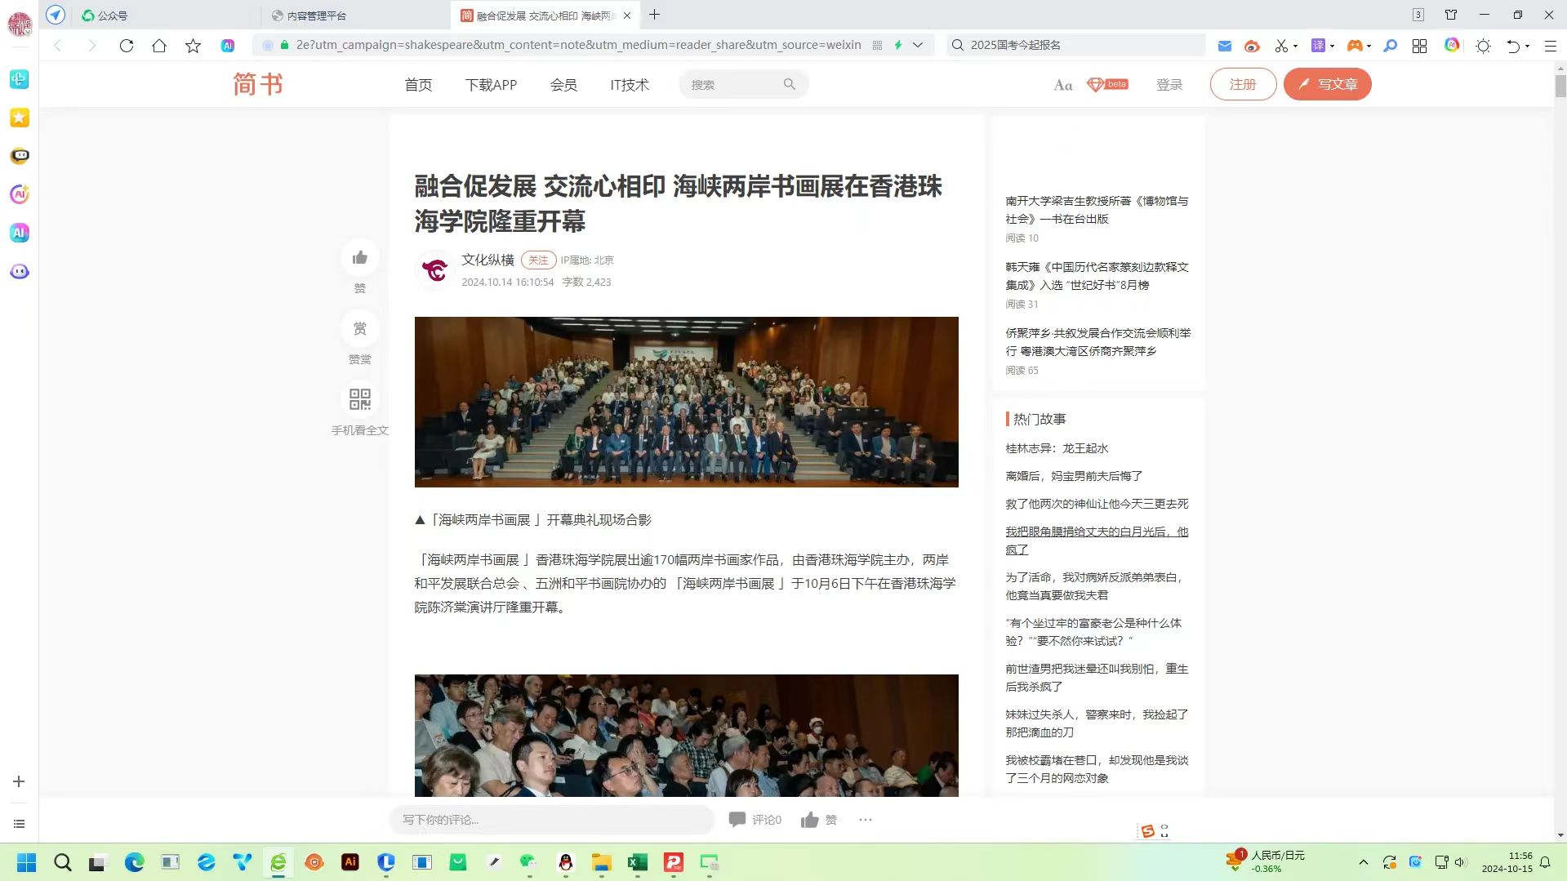Toggle brightness sun icon in toolbar

coord(1483,46)
